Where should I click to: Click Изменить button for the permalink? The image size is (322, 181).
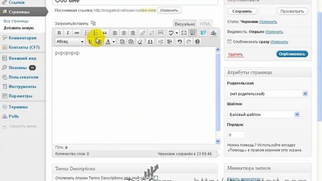tap(169, 11)
